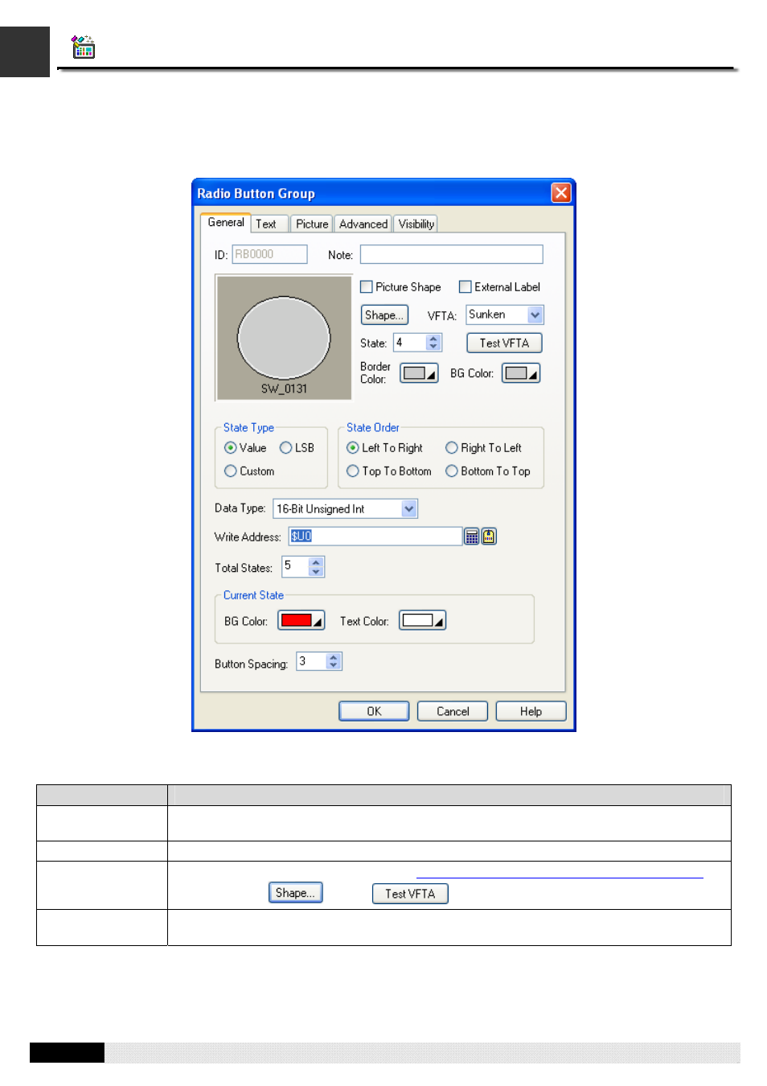Open Help for this dialog
Viewport: 767px width, 1086px height.
click(x=531, y=711)
